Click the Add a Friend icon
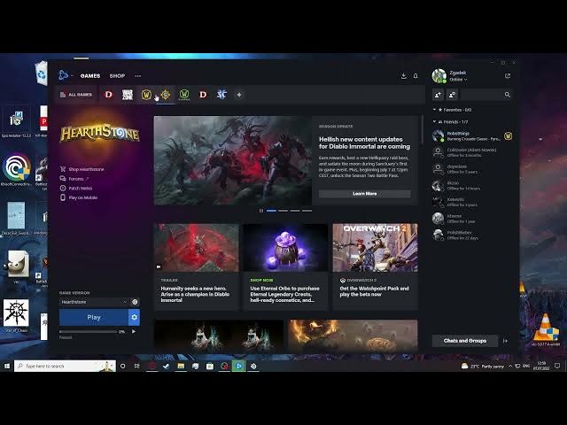Screen dimensions: 567x425 click(x=438, y=95)
